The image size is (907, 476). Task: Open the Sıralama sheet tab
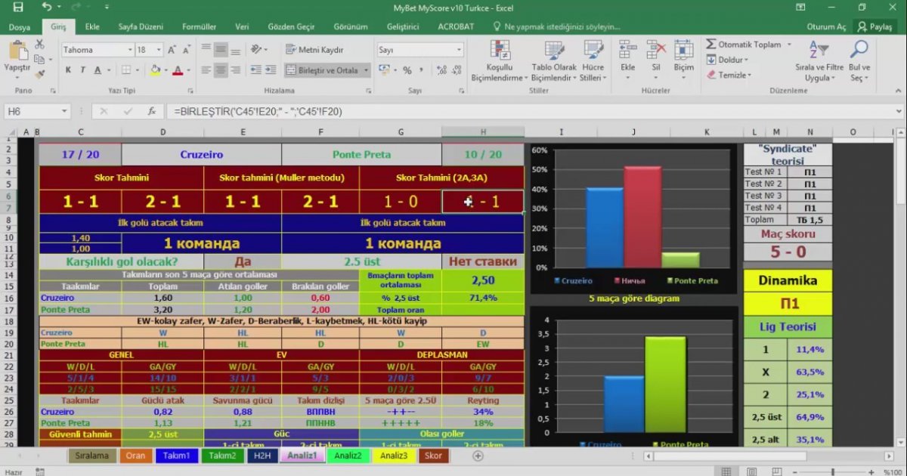93,456
